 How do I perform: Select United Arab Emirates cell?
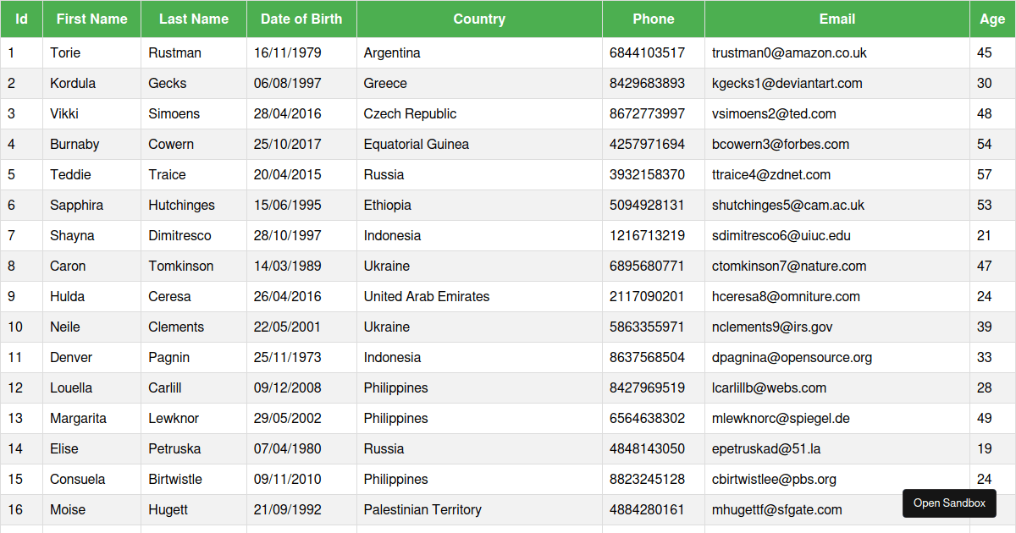[479, 296]
